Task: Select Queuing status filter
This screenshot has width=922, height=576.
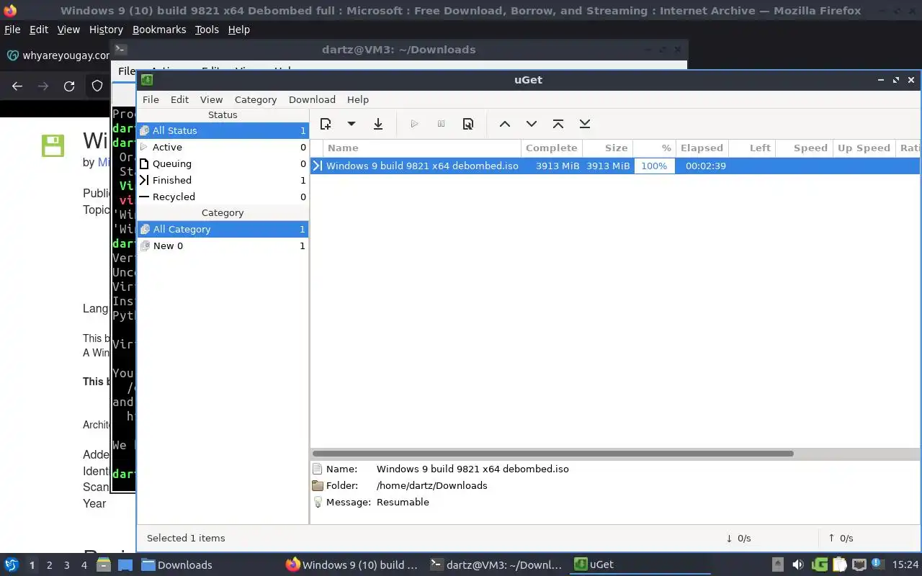Action: click(x=223, y=163)
